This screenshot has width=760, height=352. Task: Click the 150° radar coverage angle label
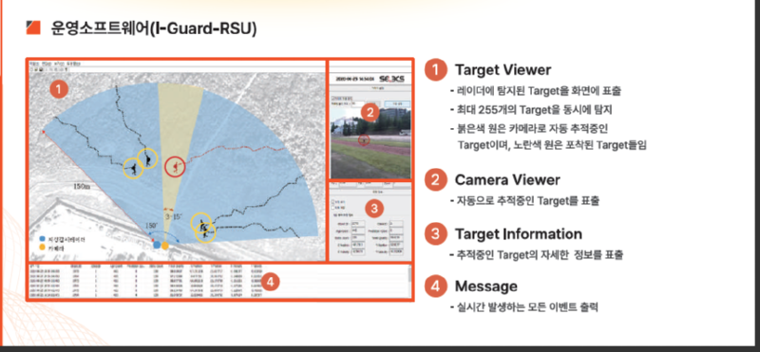tap(152, 226)
